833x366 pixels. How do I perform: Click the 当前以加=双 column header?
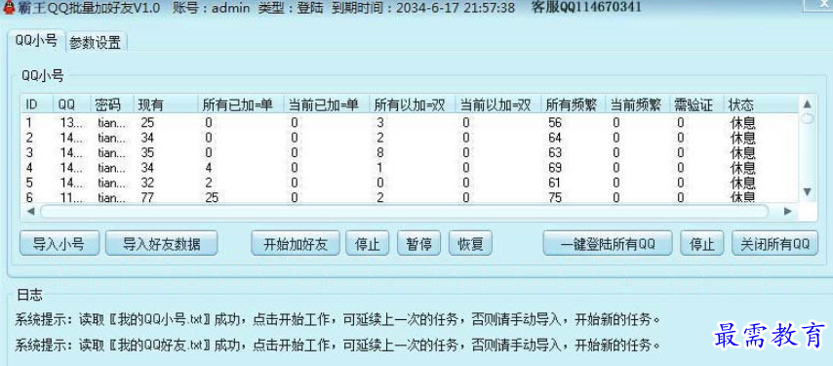(497, 104)
